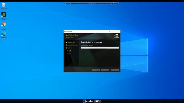The height and width of the screenshot is (103, 184).
Task: Minimize the remote desktop connection bar
Action: click(x=111, y=3)
